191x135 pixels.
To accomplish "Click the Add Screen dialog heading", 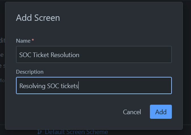I will [38, 18].
